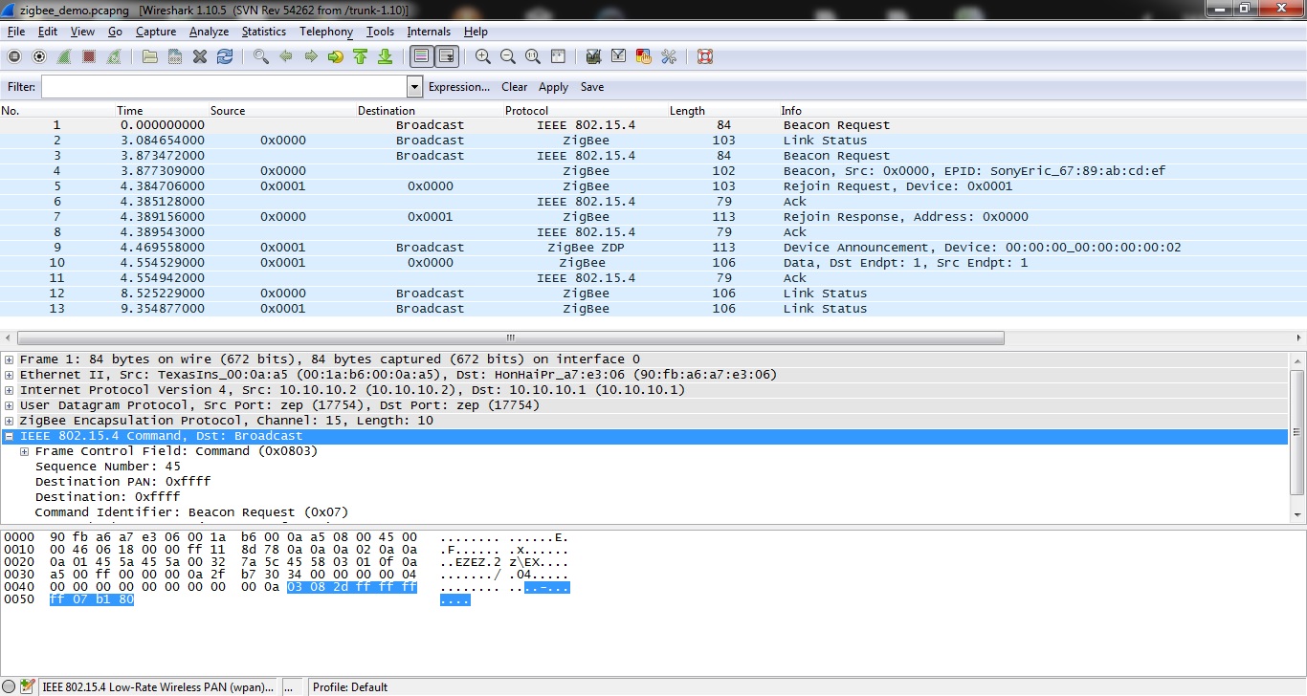Click the expert info status circle
1307x696 pixels.
(9, 686)
